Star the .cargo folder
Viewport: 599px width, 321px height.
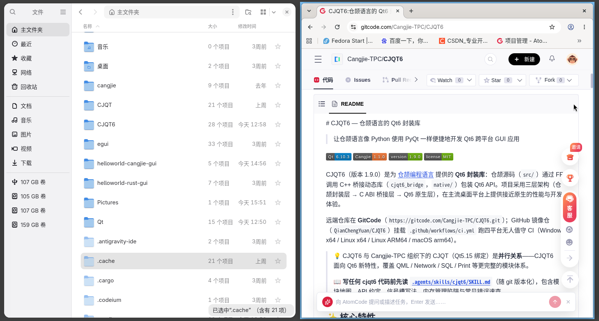point(278,280)
